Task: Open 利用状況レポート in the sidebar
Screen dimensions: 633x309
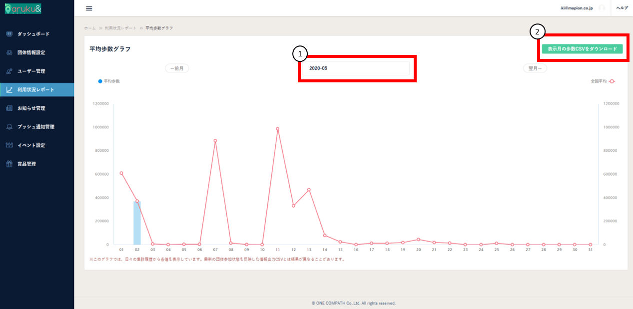Action: (x=37, y=90)
